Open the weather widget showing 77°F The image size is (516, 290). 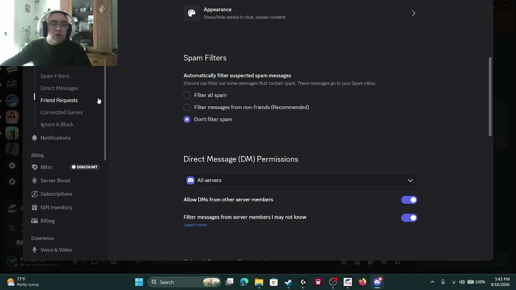[x=23, y=282]
